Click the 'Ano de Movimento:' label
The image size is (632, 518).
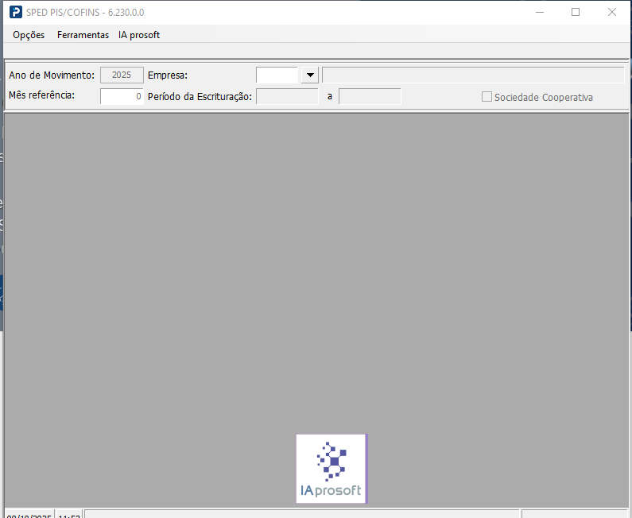[52, 75]
